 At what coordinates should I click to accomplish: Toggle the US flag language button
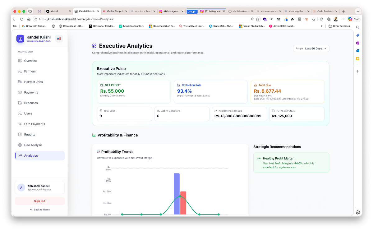pos(59,39)
